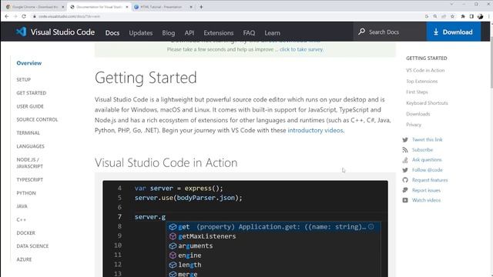Expand the PYTHON sidebar section
493x277 pixels.
pyautogui.click(x=26, y=193)
